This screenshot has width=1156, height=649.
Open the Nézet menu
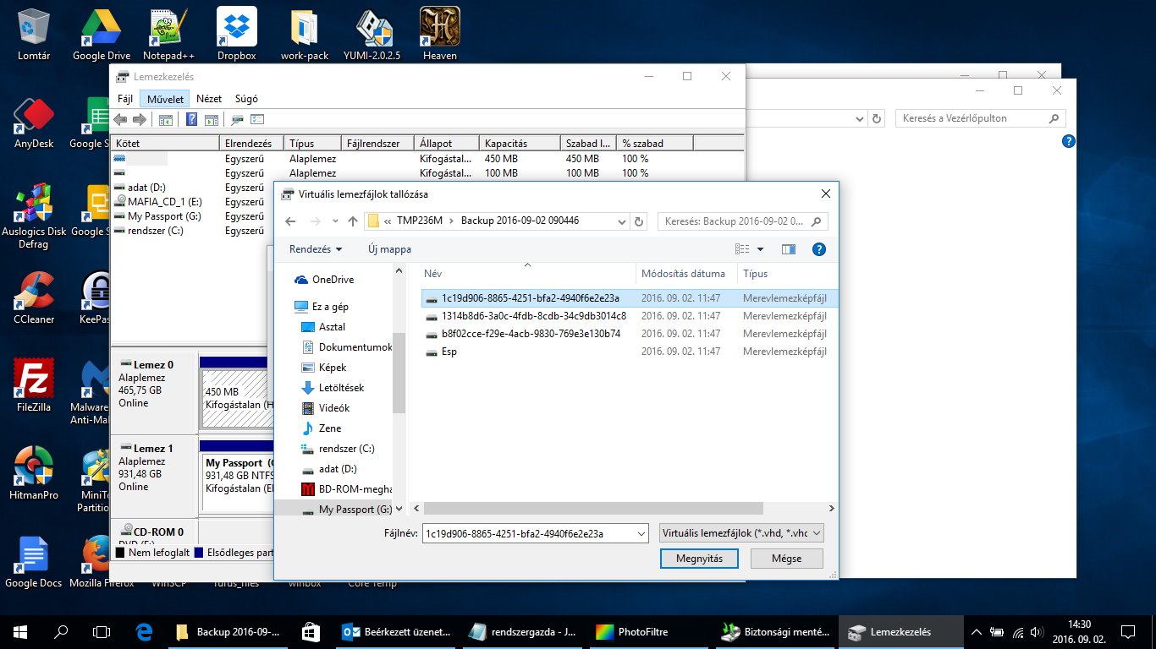pos(209,99)
